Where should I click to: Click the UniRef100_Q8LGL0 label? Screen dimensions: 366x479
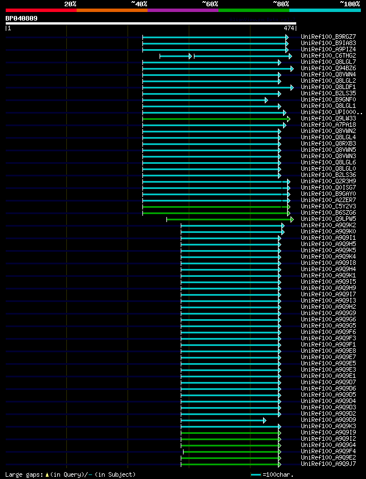click(x=328, y=168)
